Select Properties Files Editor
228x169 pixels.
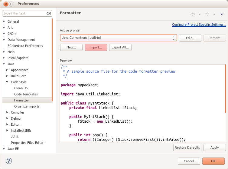(x=27, y=143)
